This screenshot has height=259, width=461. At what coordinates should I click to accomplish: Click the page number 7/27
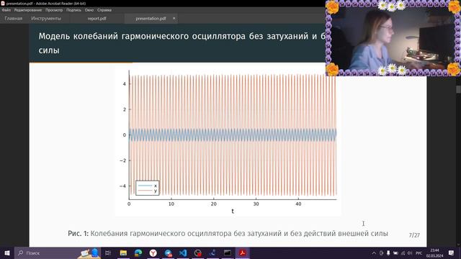point(414,235)
